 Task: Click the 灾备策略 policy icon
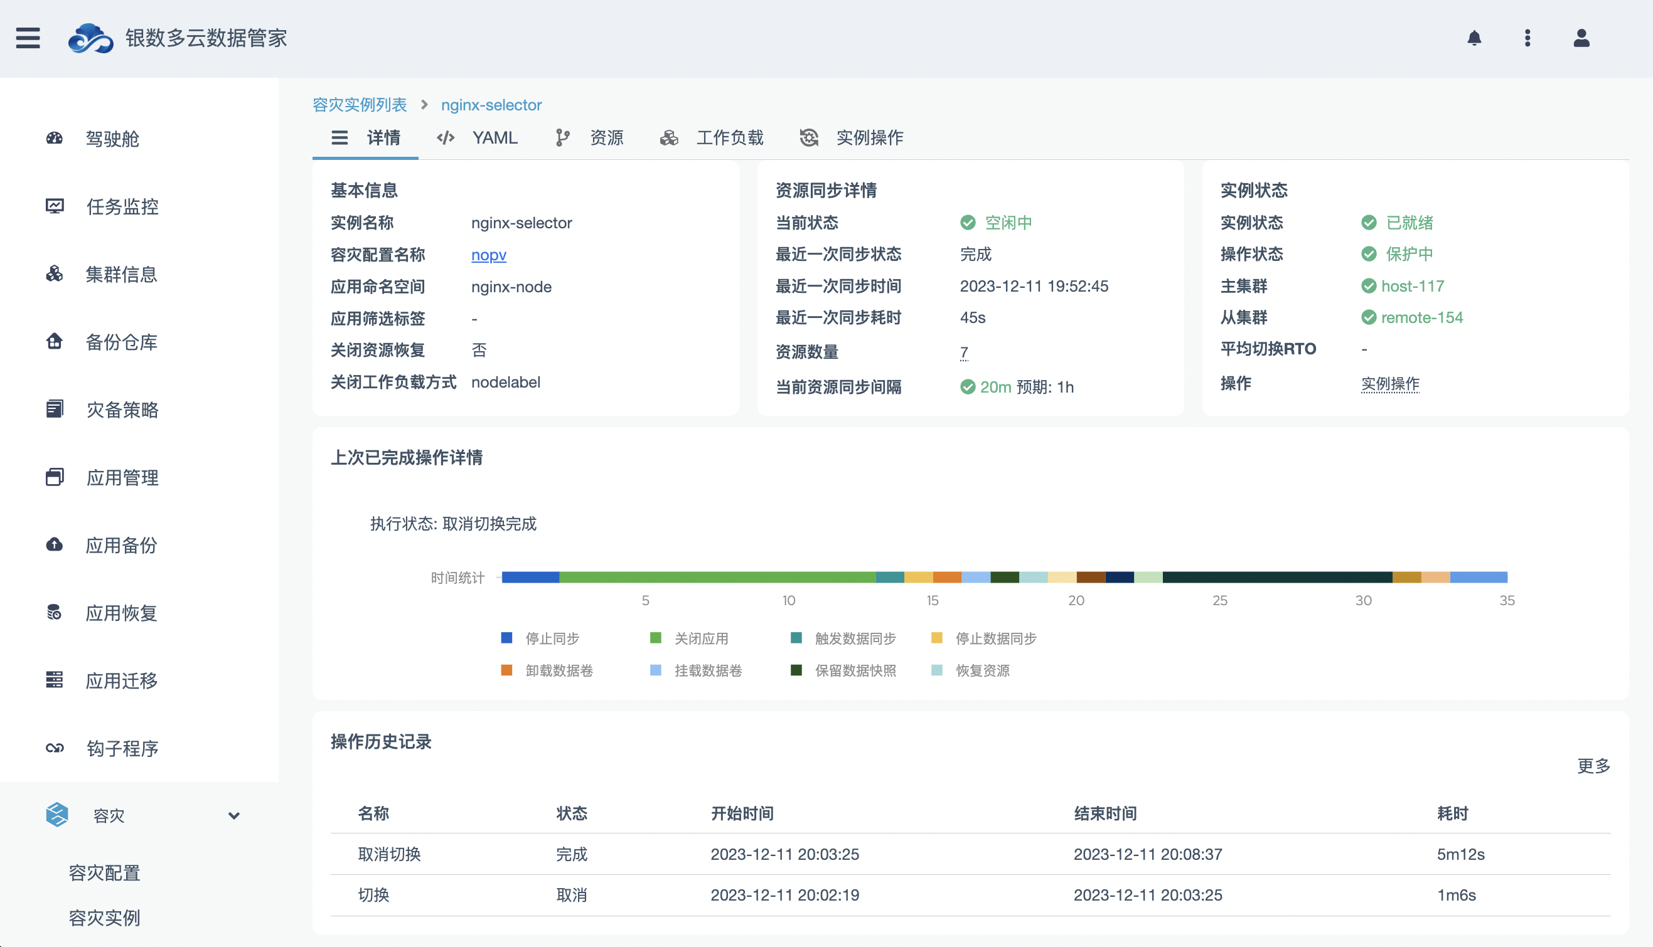coord(55,408)
